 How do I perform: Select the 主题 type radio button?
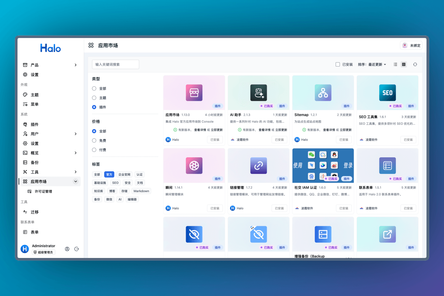(94, 98)
